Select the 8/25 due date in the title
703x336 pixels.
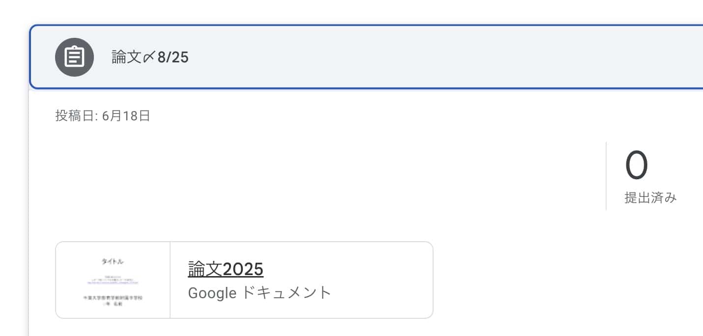[x=173, y=57]
